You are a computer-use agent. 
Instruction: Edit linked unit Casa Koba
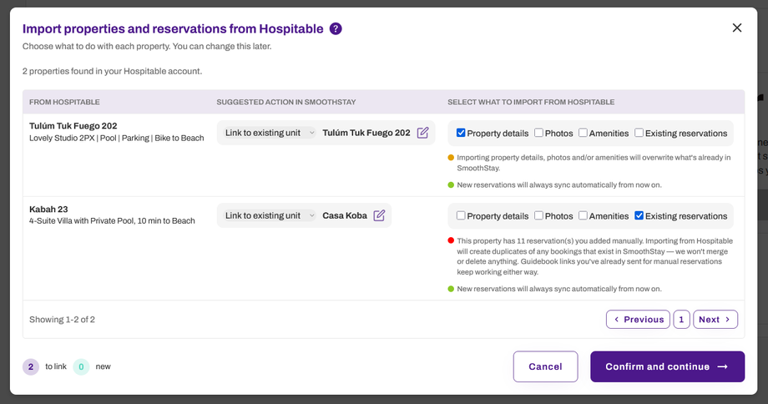point(379,215)
